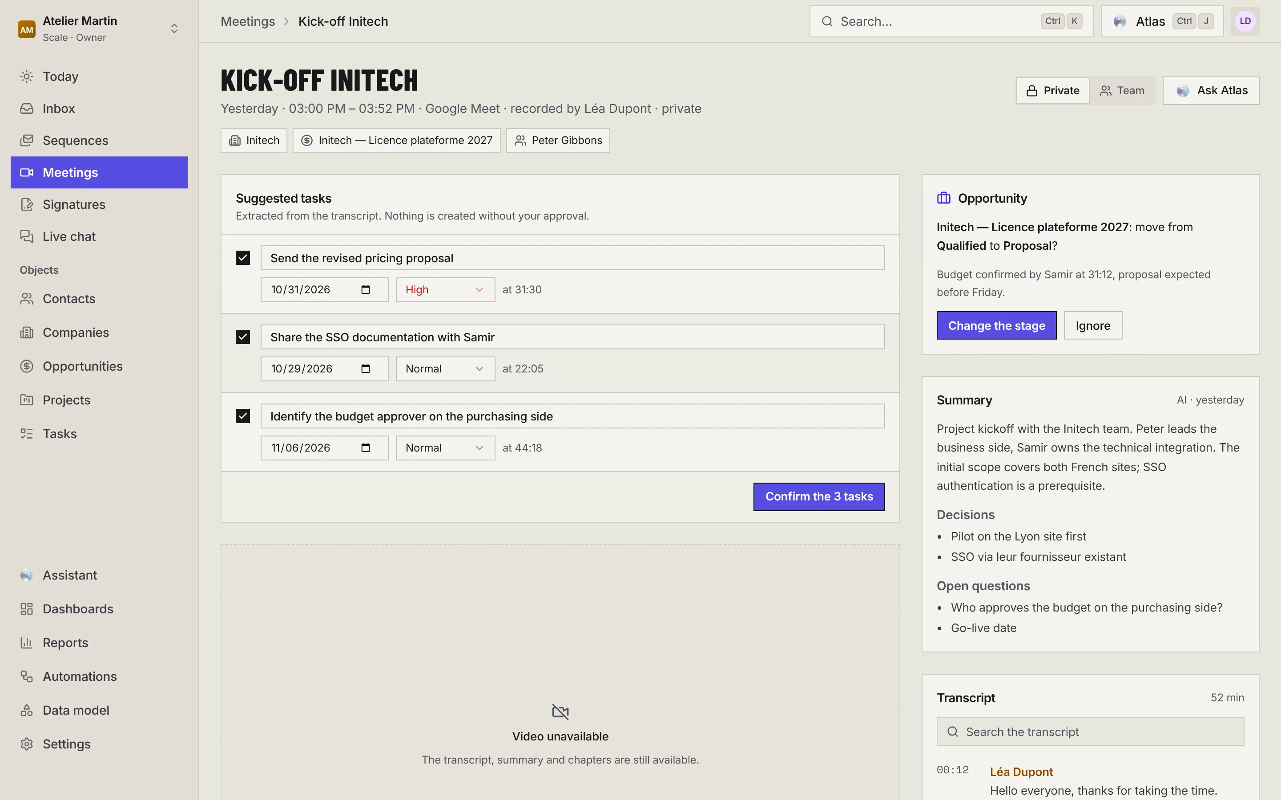Viewport: 1281px width, 800px height.
Task: Click the Reports bar chart icon
Action: (x=27, y=643)
